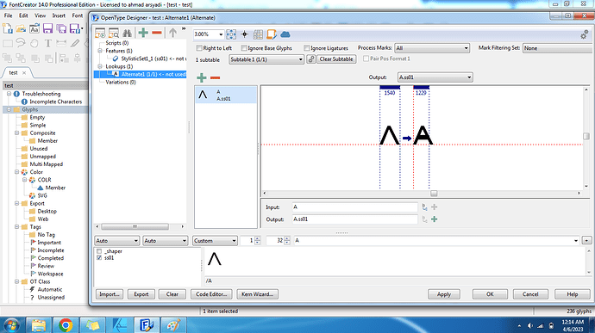Click the blue cloud icon in the preview toolbar
This screenshot has height=333, width=595.
point(285,34)
